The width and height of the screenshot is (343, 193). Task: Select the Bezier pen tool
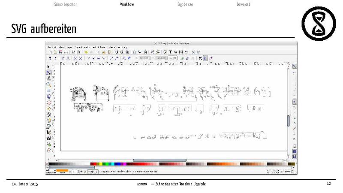point(48,126)
